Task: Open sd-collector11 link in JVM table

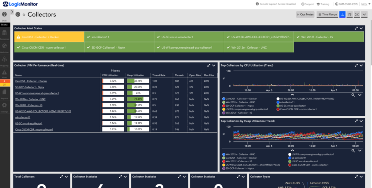Action: pos(23,117)
